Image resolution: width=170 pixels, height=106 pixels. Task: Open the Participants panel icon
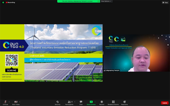(x=69, y=102)
